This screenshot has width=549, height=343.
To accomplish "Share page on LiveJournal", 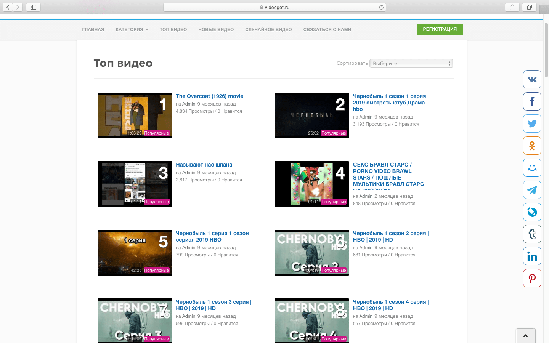I will pyautogui.click(x=532, y=212).
